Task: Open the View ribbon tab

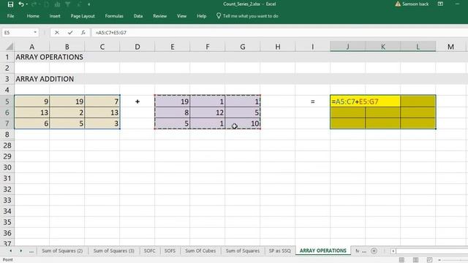Action: 181,16
